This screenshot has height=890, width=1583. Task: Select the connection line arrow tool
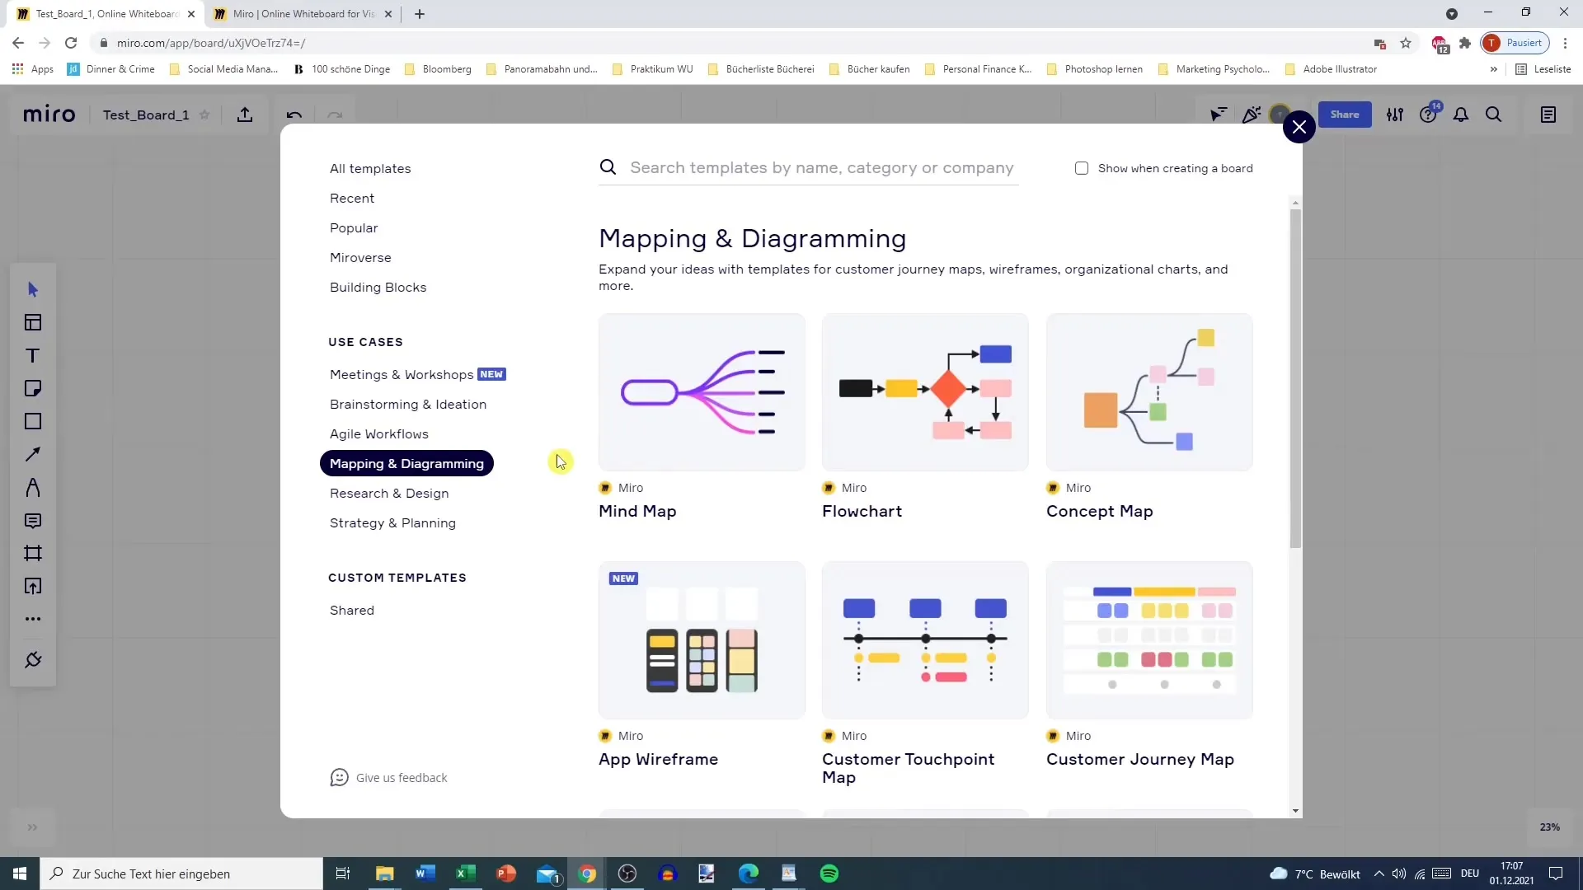(33, 454)
